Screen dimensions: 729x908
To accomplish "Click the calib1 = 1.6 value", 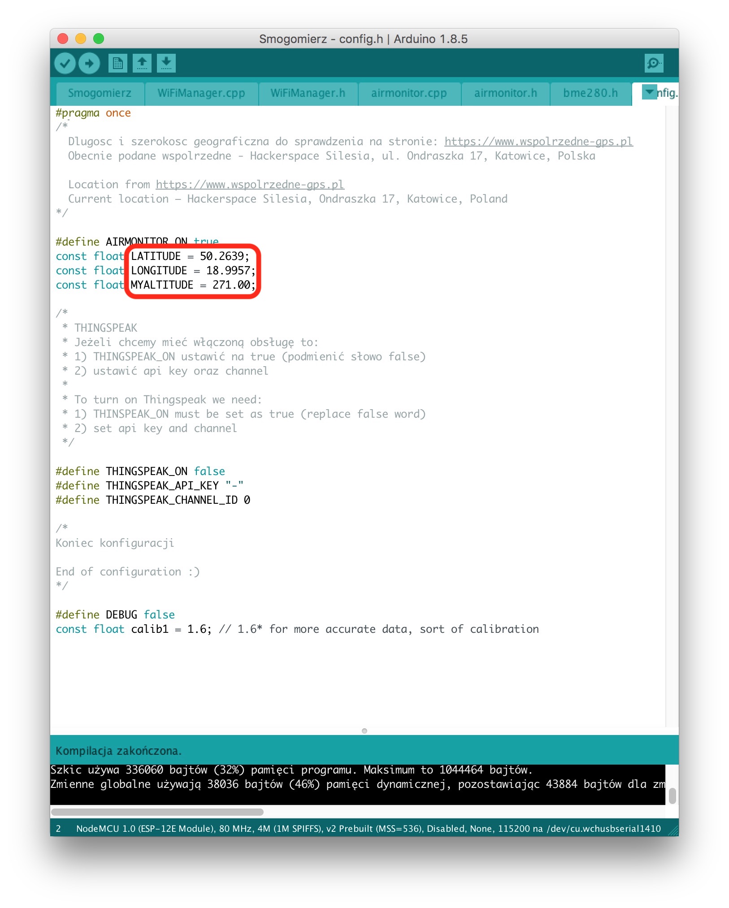I will coord(196,629).
